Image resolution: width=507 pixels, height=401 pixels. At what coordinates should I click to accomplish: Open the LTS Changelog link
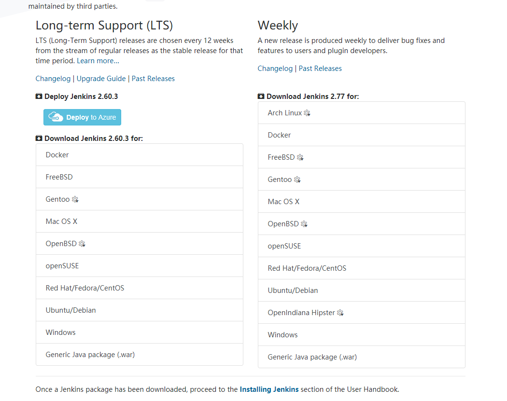pyautogui.click(x=53, y=79)
